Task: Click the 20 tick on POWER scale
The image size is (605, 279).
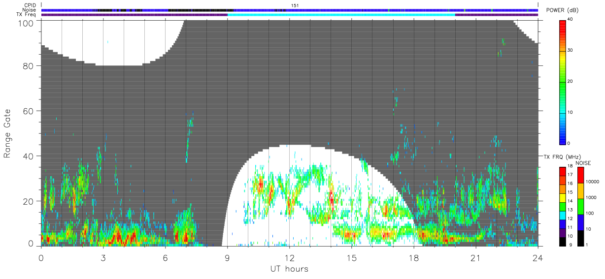Action: 570,81
